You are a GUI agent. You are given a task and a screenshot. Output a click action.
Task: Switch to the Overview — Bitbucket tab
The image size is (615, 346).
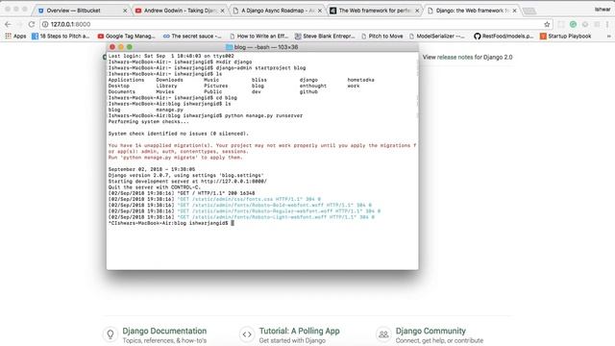[81, 11]
